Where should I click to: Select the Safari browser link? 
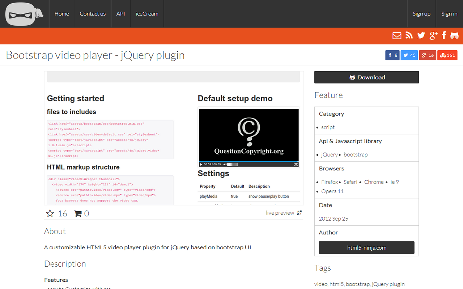[351, 182]
